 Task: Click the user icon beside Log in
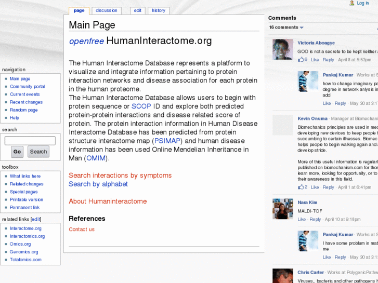(352, 3)
